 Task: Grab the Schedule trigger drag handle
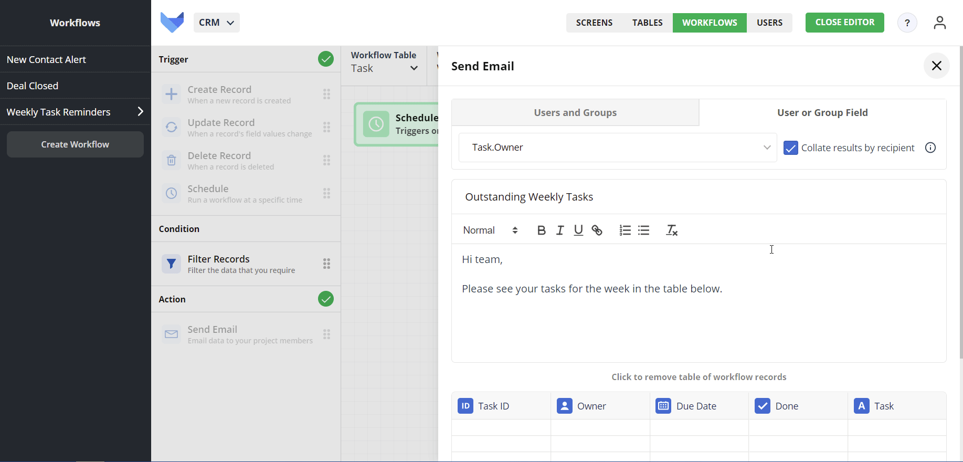[326, 193]
